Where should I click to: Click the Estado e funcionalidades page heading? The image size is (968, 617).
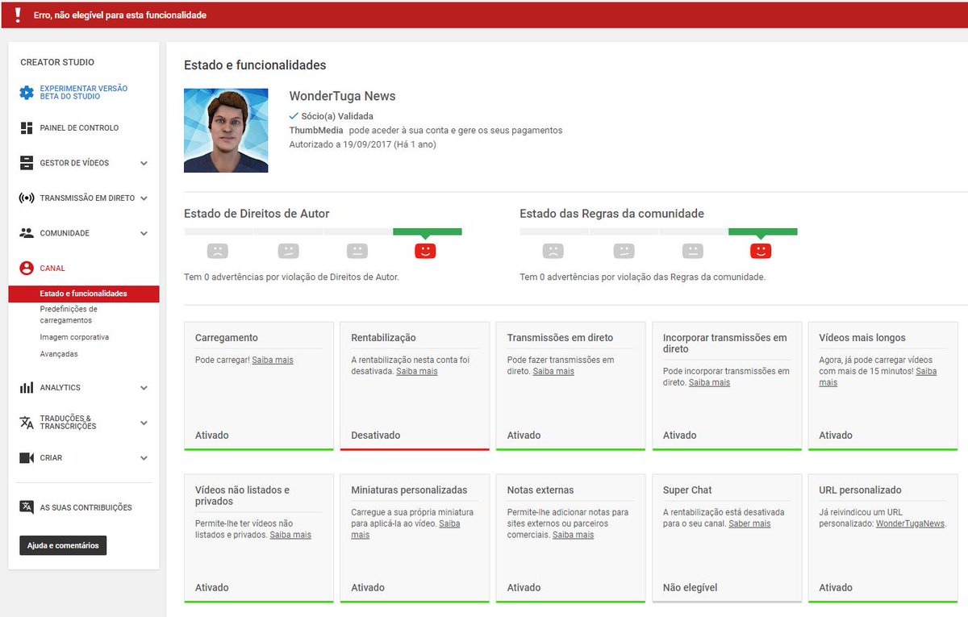255,65
